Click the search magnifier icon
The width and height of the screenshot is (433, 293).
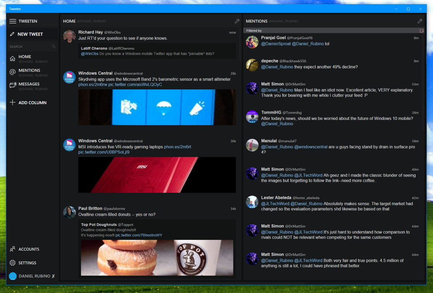point(54,47)
